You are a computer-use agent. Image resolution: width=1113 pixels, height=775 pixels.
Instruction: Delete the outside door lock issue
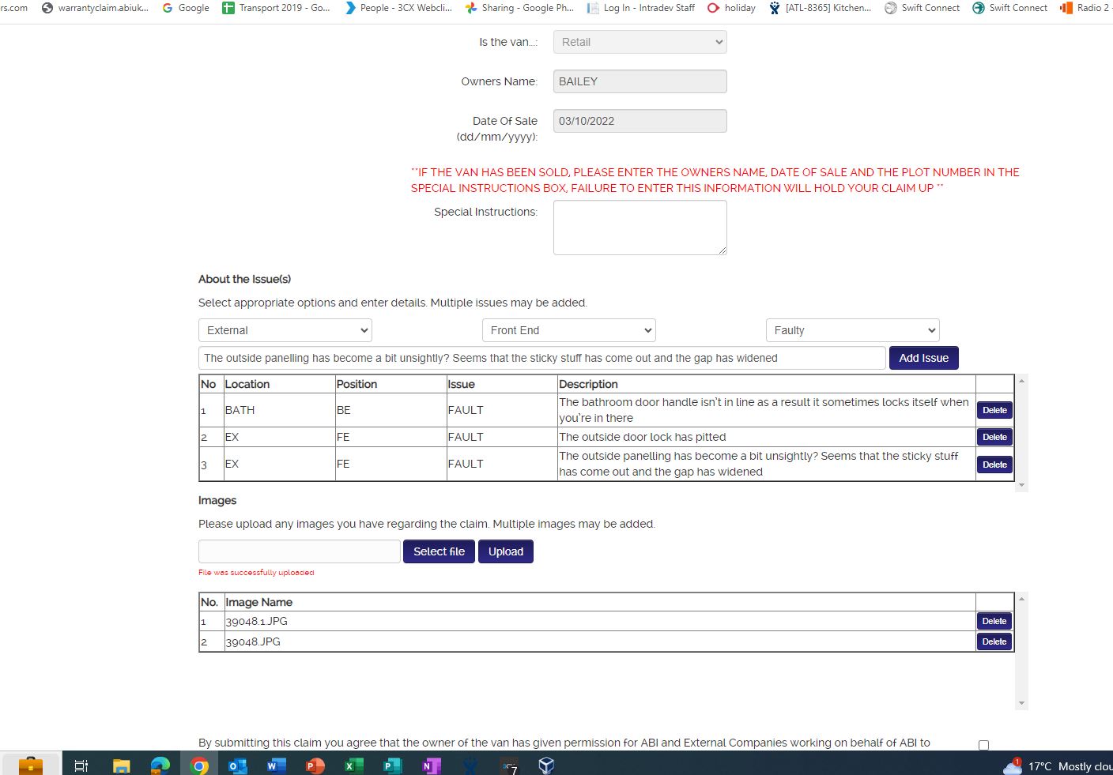[x=994, y=437]
